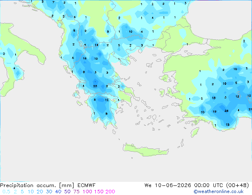The width and height of the screenshot is (252, 195).
Task: Click the "23" precipitation value over central Greece
Action: [x=95, y=86]
